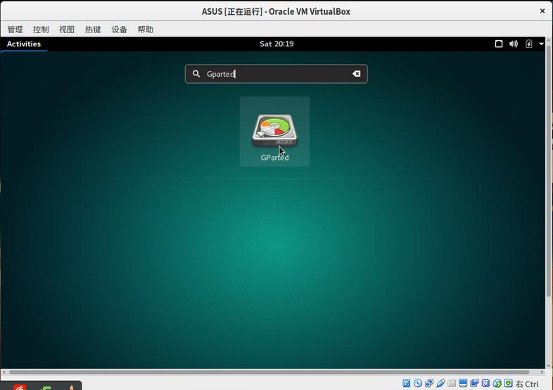Click the mouse integration status icon
The height and width of the screenshot is (390, 553).
tap(497, 383)
